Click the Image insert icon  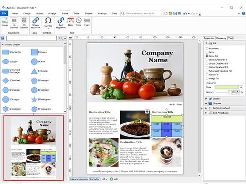(x=4, y=21)
